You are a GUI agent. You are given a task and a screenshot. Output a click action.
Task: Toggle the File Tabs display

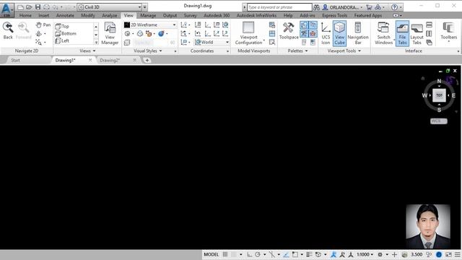[402, 33]
